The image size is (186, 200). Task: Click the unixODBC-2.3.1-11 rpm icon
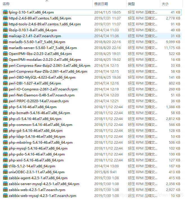(x=5, y=172)
